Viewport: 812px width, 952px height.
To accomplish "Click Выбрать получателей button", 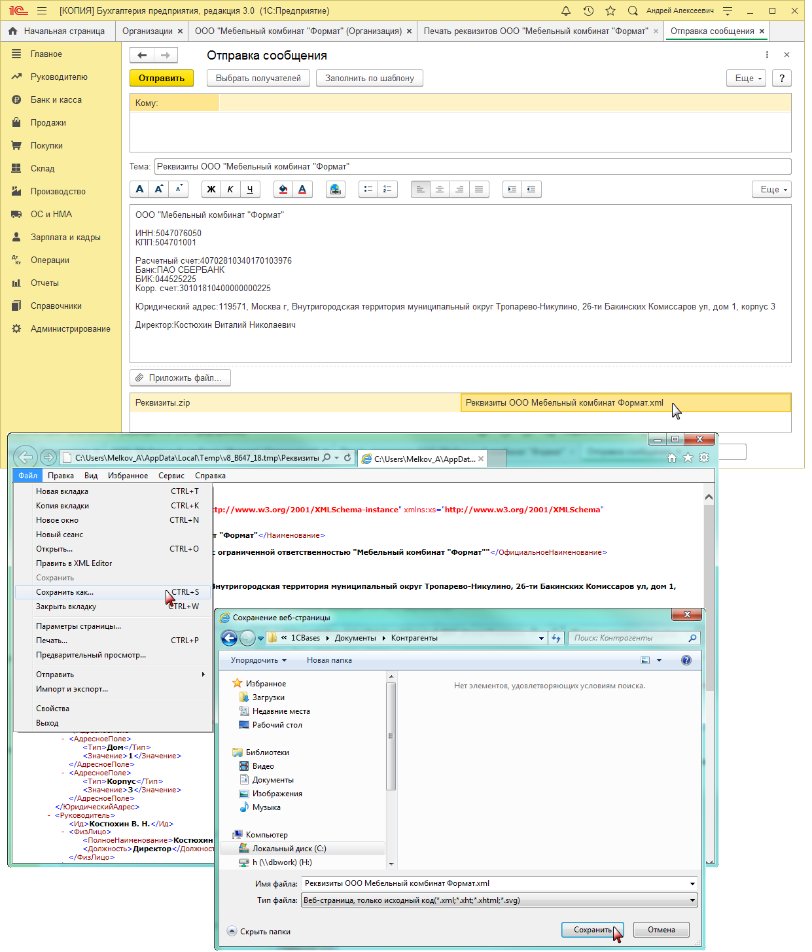I will click(258, 78).
